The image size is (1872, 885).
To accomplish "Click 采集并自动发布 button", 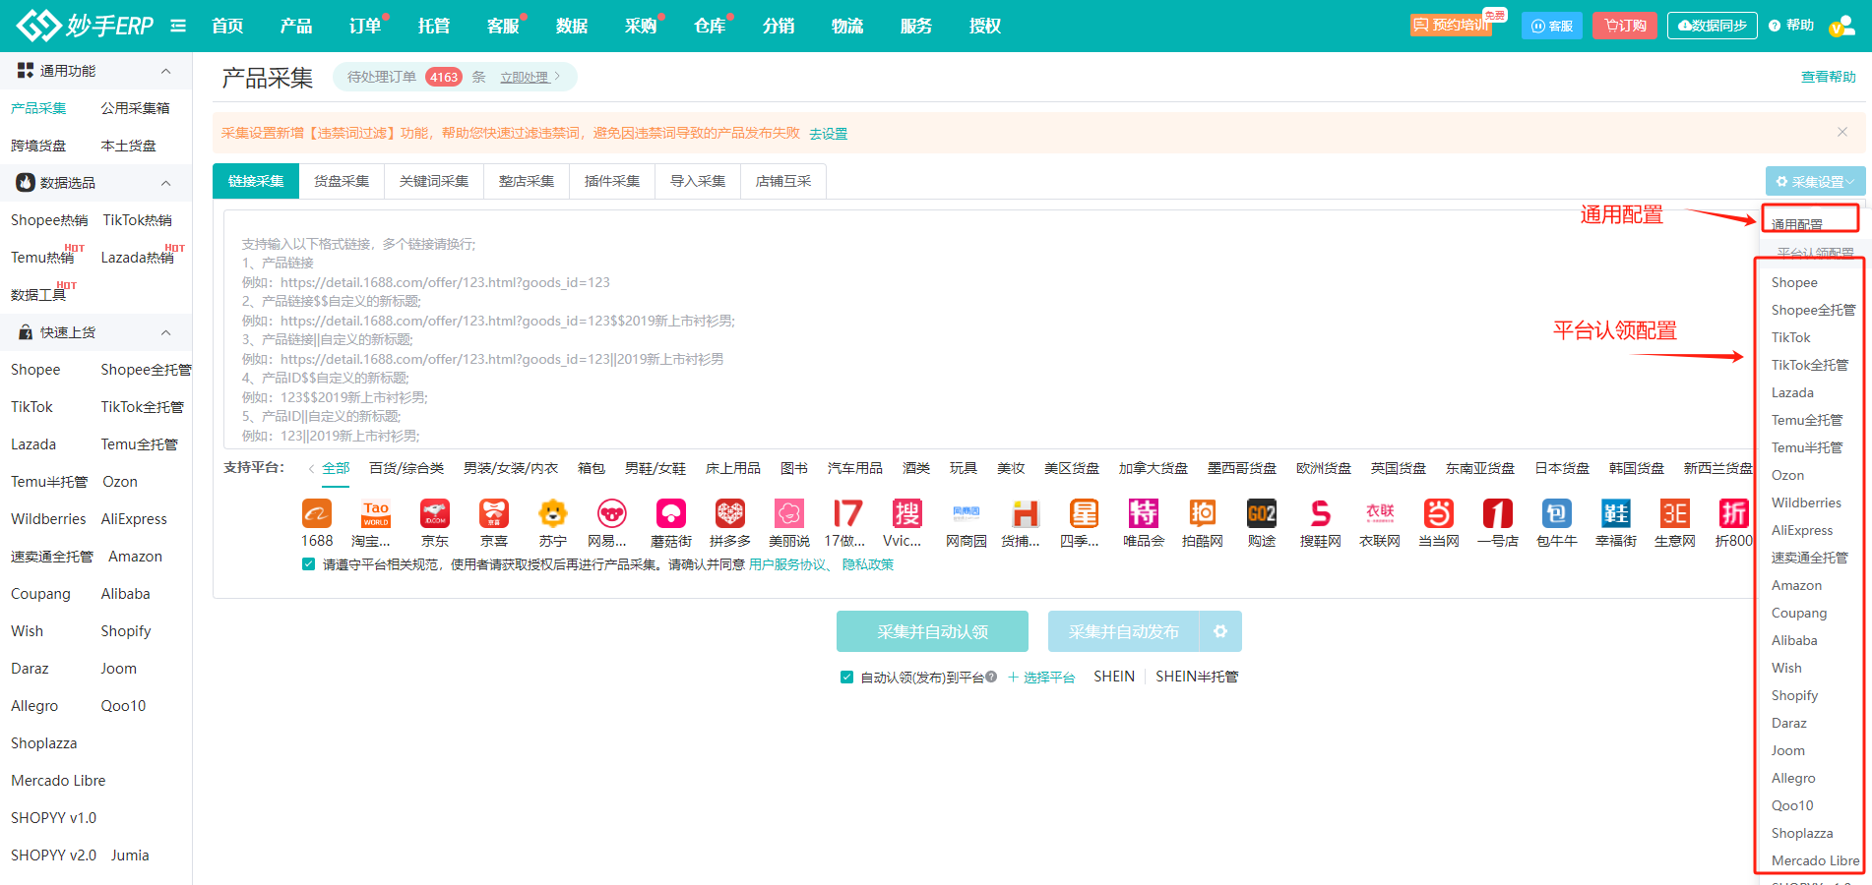I will (1124, 631).
